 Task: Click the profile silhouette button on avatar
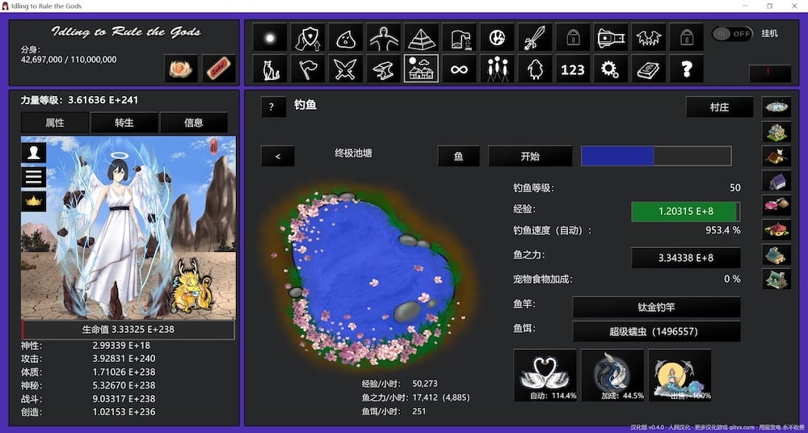(33, 153)
